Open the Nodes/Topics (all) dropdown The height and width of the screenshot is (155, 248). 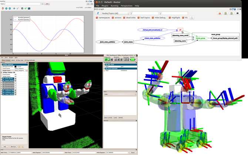115,13
